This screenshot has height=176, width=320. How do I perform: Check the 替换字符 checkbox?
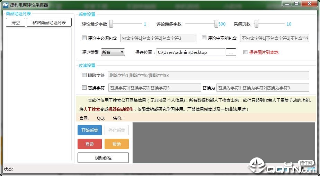(84, 88)
